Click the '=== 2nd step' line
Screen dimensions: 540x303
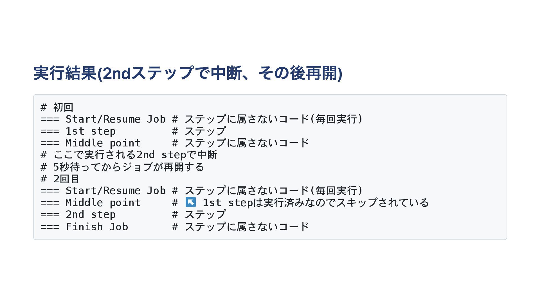[78, 215]
